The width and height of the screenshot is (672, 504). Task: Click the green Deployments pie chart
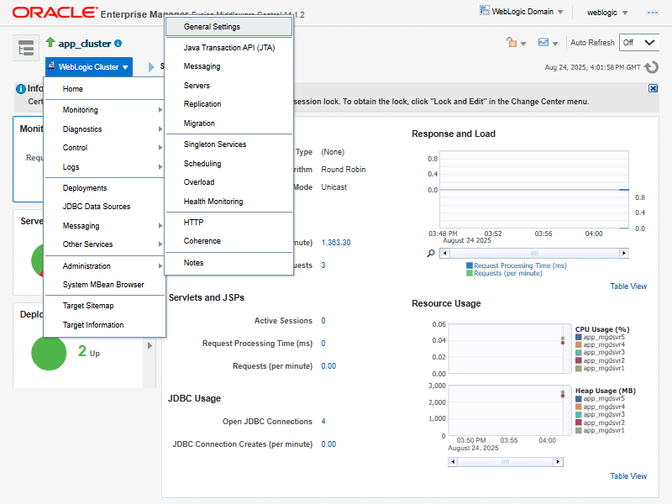pyautogui.click(x=49, y=353)
